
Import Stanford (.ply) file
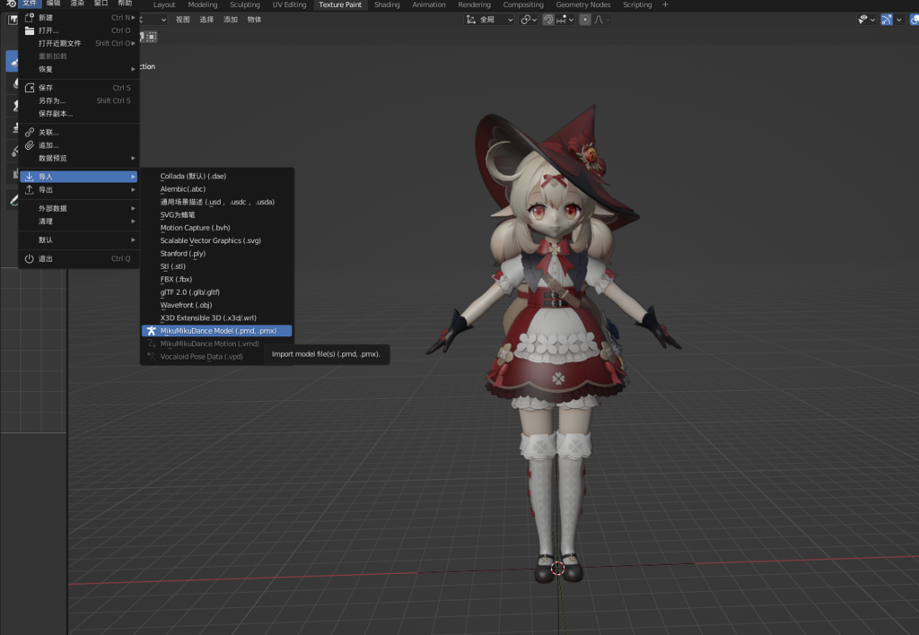pos(217,254)
